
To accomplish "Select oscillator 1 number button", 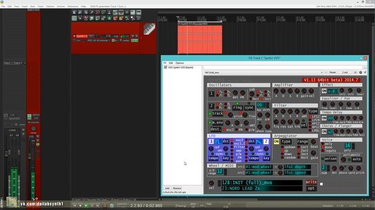I will point(212,94).
